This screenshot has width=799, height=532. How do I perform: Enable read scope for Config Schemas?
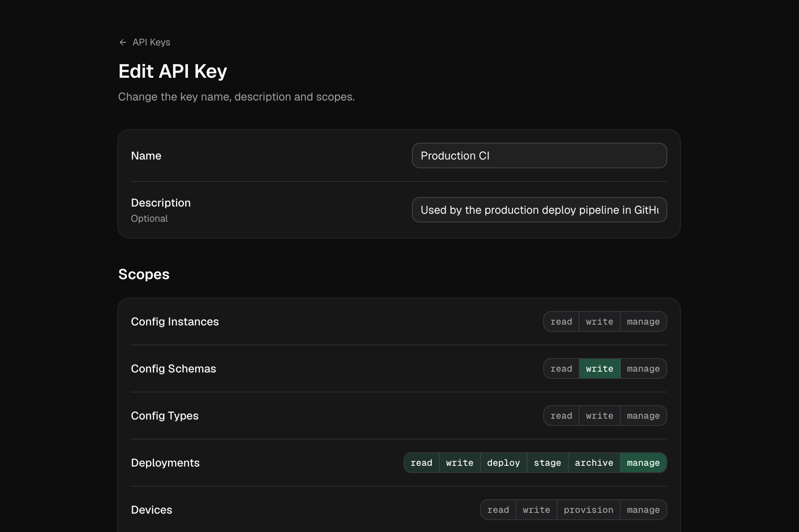coord(561,368)
